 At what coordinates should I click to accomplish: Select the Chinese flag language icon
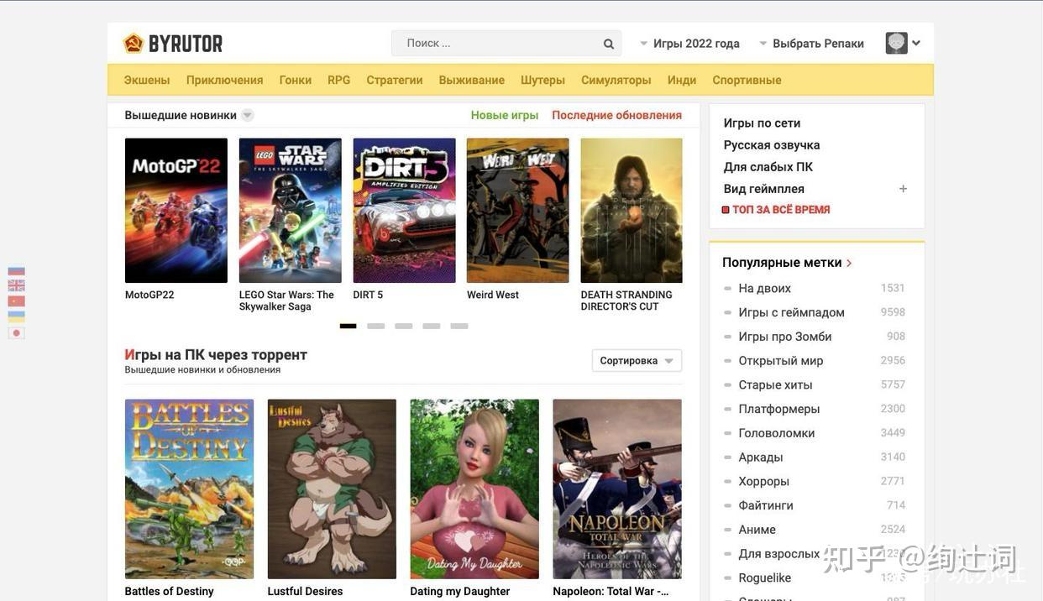16,301
